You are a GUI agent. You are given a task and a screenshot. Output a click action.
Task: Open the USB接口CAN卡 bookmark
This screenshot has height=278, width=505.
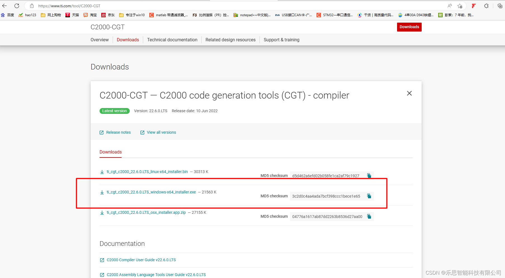pyautogui.click(x=294, y=15)
